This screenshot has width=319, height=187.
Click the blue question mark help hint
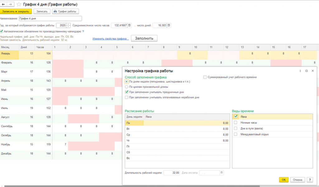point(83,31)
